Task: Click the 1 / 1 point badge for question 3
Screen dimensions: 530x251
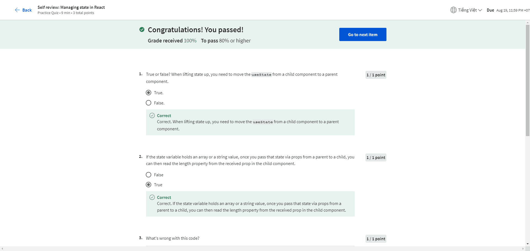Action: point(376,239)
